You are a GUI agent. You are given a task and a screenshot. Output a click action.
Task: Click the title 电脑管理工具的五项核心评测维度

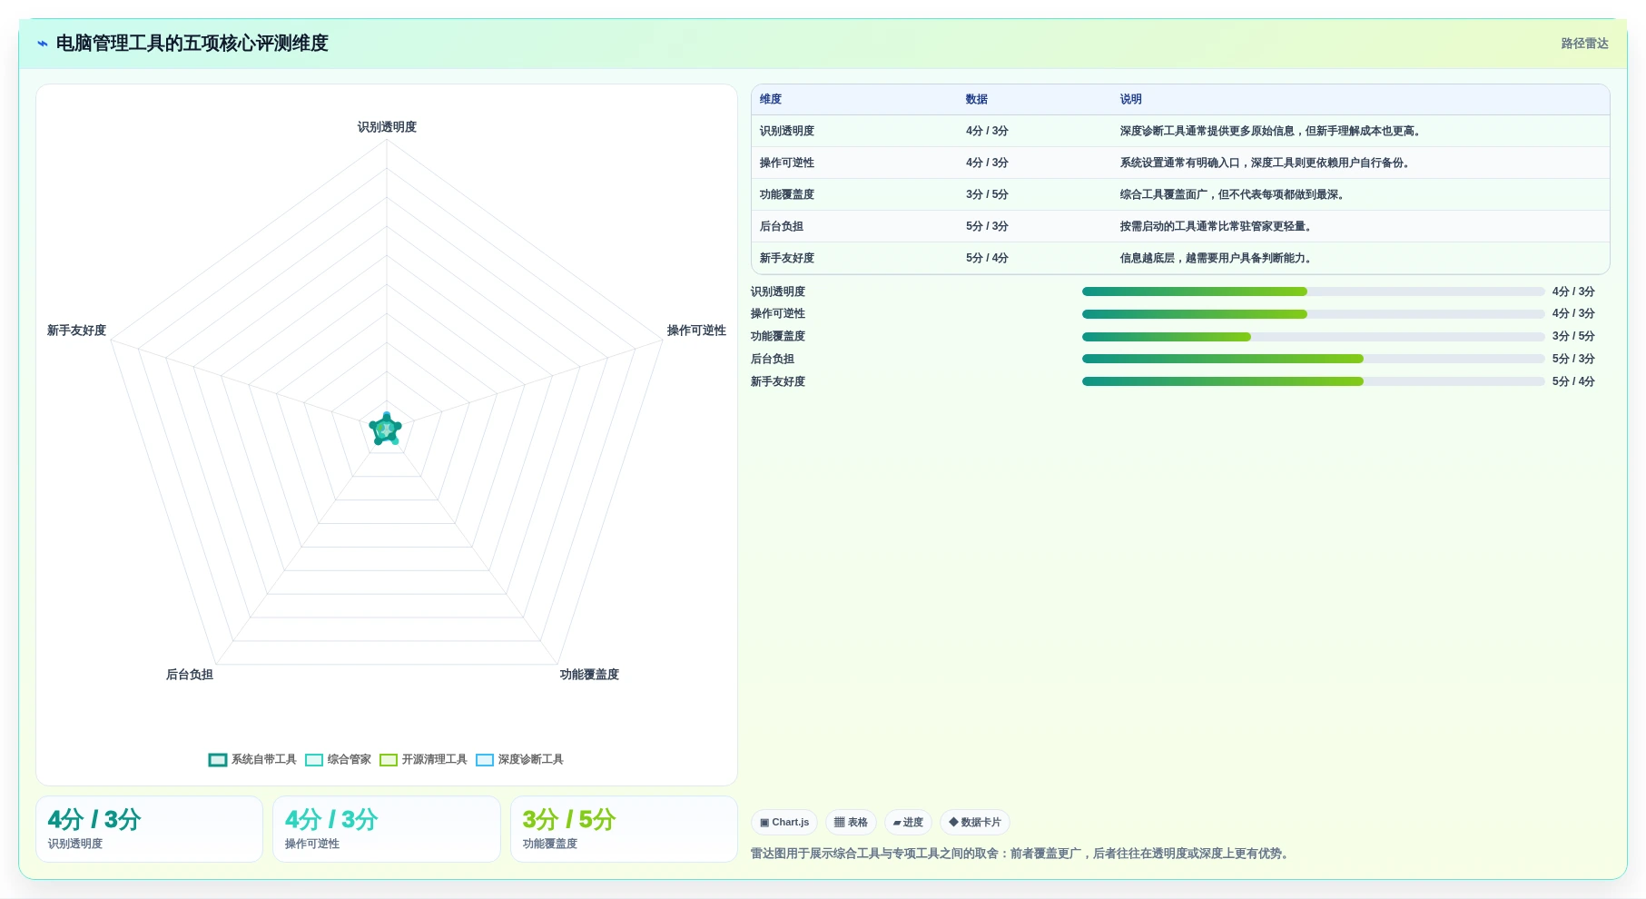(192, 44)
